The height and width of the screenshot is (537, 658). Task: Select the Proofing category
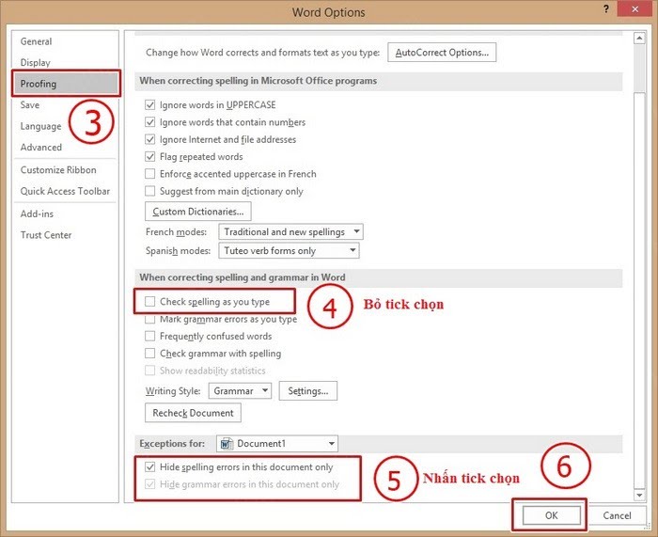coord(66,84)
